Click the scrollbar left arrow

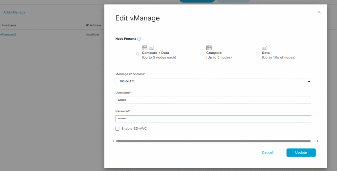(x=114, y=141)
